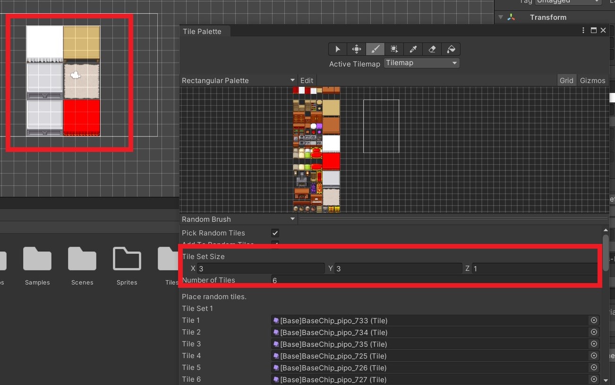Activate the Eraser tool

[432, 49]
